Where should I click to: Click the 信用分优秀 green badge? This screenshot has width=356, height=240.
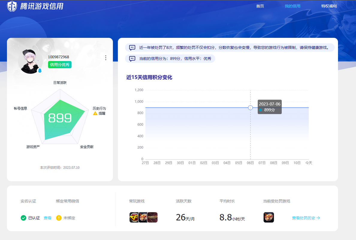pos(60,65)
